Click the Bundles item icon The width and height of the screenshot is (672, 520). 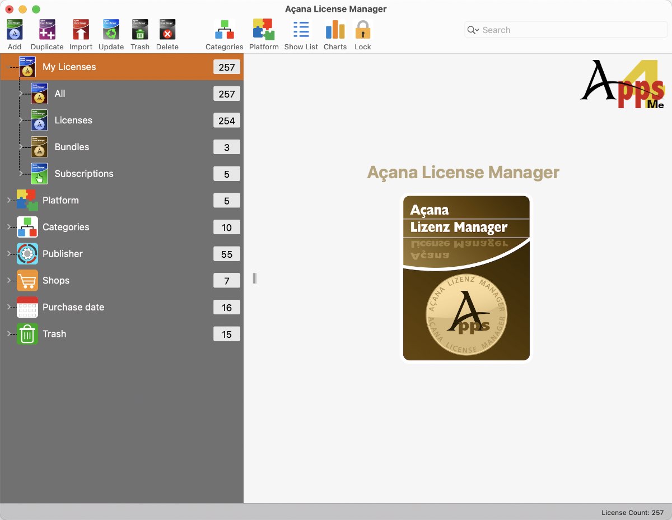tap(39, 147)
